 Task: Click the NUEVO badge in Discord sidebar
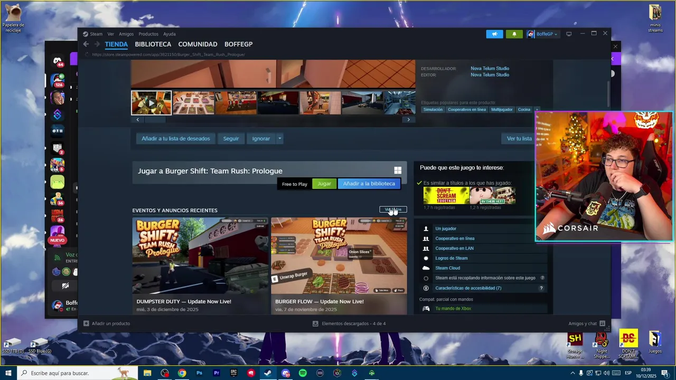[58, 241]
